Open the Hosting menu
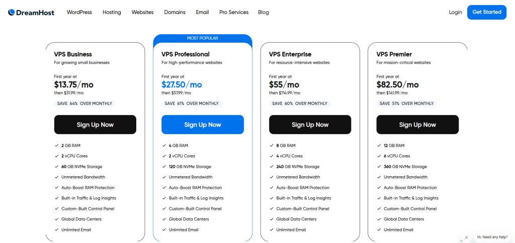 pyautogui.click(x=112, y=12)
